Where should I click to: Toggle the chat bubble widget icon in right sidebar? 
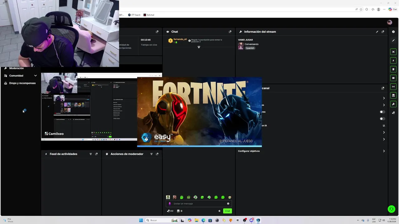393,78
